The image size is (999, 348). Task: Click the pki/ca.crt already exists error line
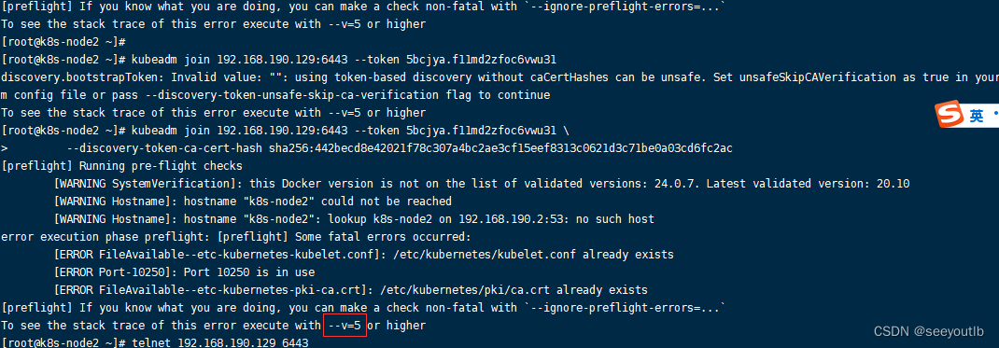pyautogui.click(x=351, y=290)
